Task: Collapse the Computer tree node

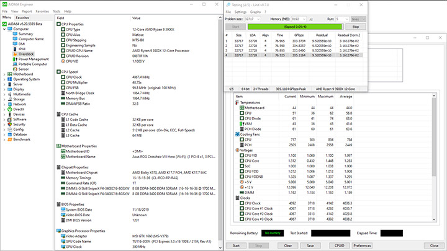Action: [x=4, y=29]
